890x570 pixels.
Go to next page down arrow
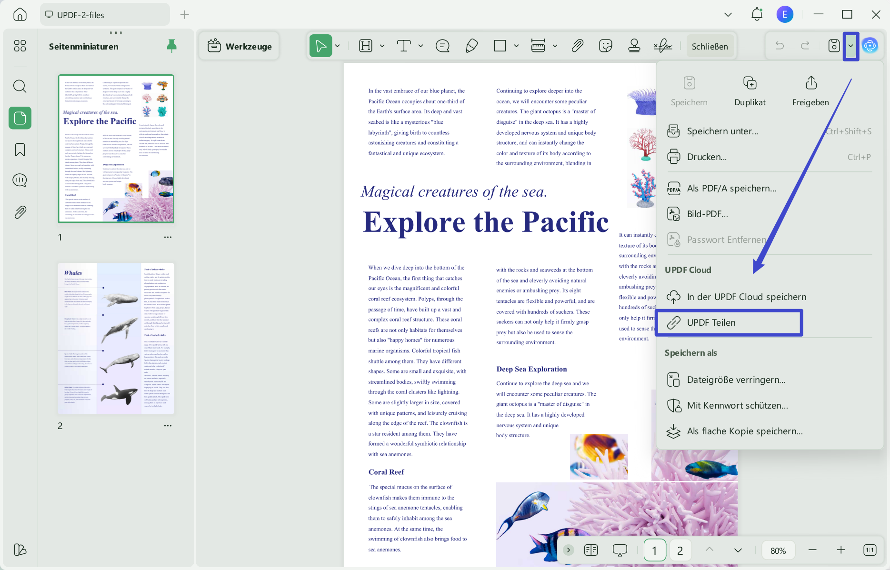tap(738, 550)
